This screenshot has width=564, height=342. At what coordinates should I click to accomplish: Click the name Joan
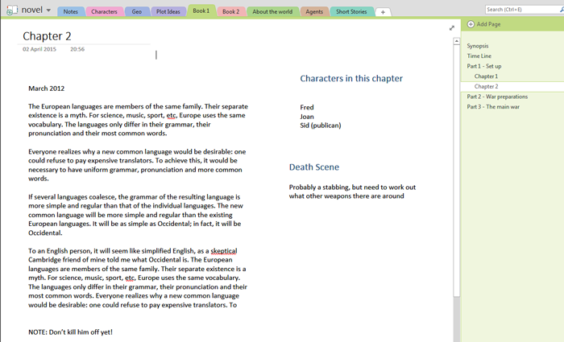pyautogui.click(x=307, y=117)
